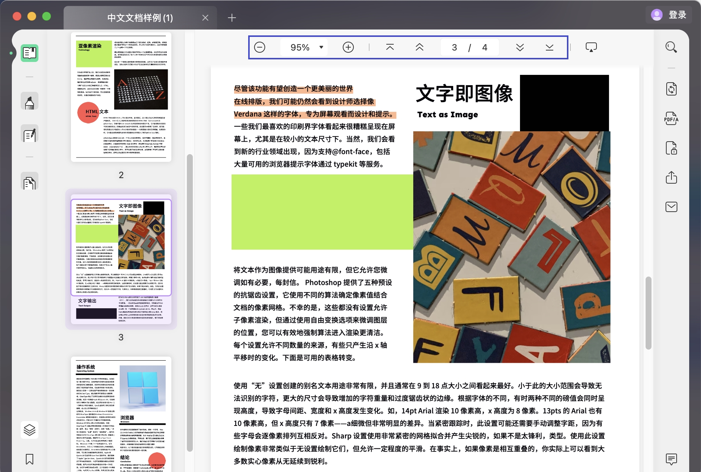Jump to the first page

[x=390, y=47]
